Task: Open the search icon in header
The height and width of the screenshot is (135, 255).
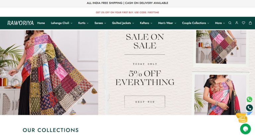Action: pos(230,23)
